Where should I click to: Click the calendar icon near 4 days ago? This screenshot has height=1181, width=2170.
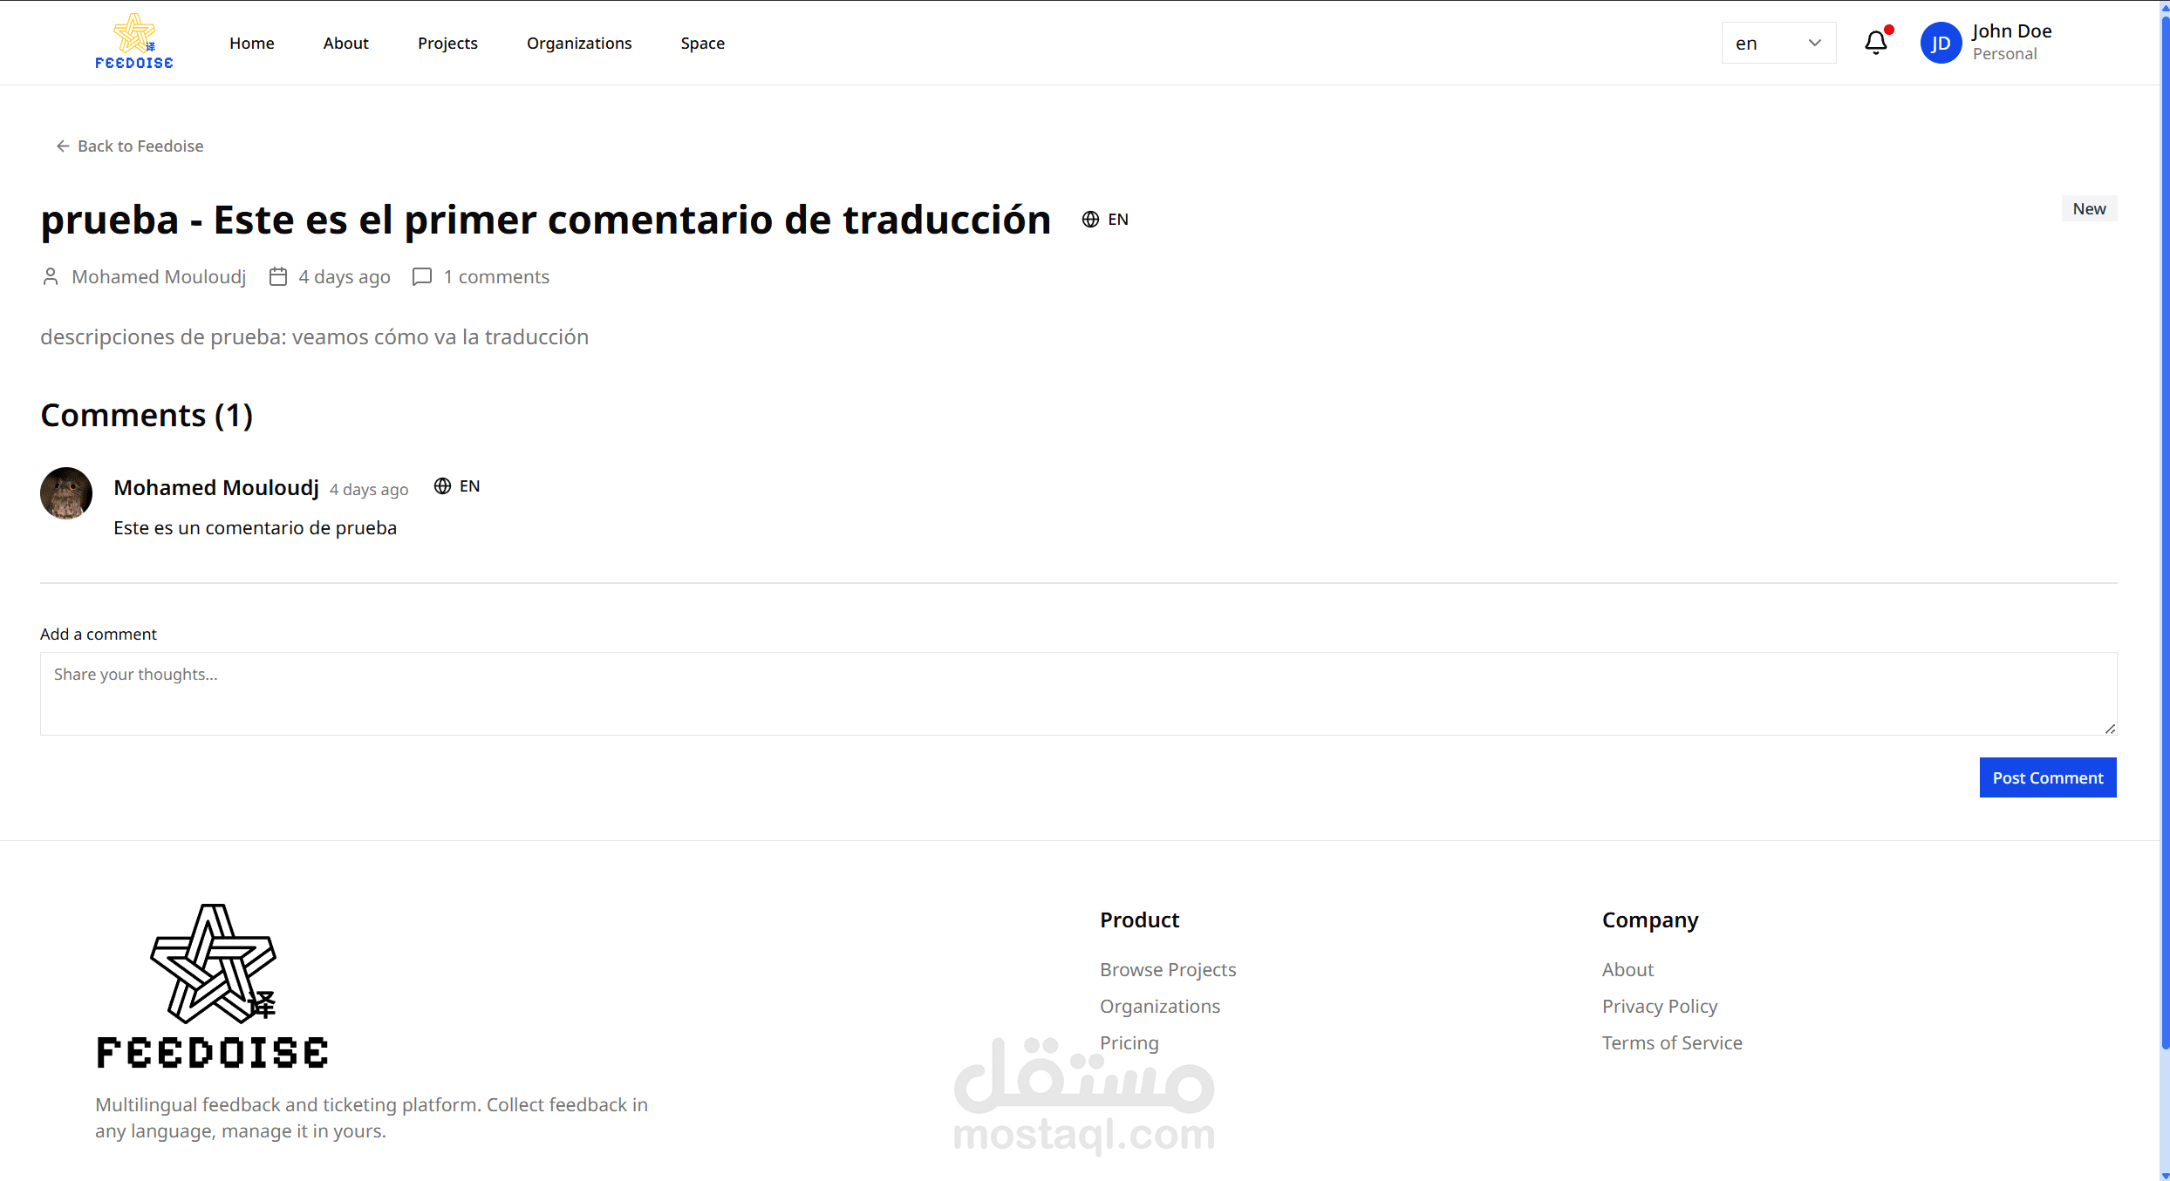[x=278, y=277]
